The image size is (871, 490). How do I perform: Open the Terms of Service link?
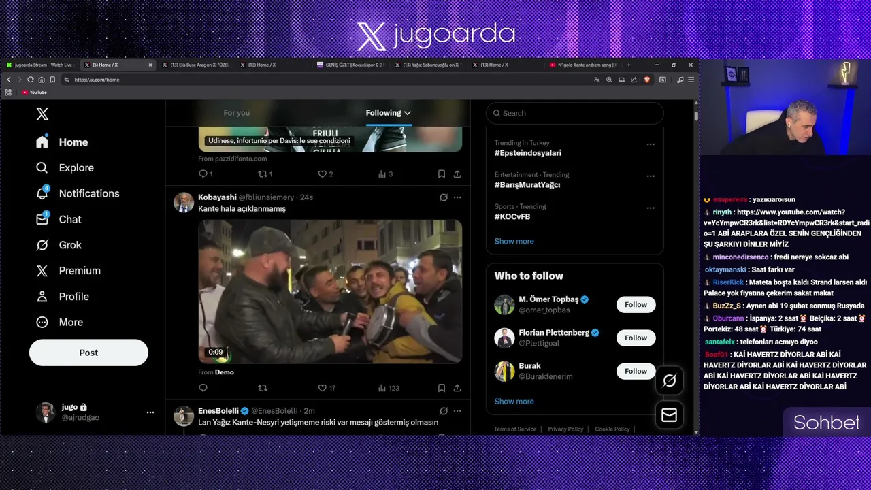[x=515, y=429]
